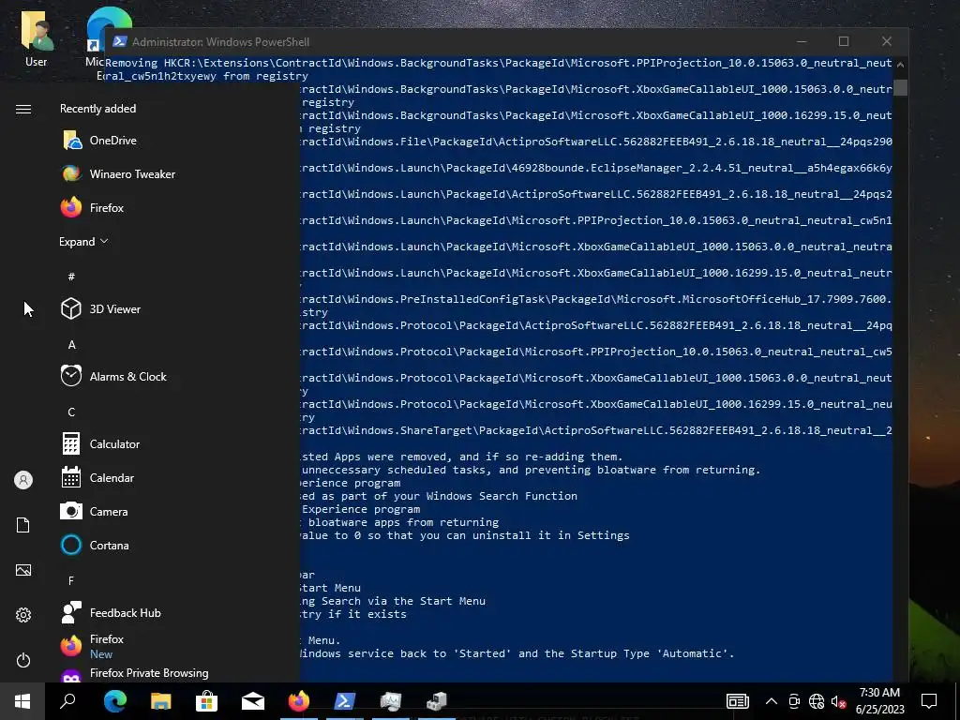Click the C letter group header
Screen dimensions: 960x720
71,412
